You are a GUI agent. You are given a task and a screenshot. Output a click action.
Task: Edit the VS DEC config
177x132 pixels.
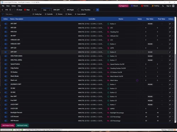coord(170,92)
